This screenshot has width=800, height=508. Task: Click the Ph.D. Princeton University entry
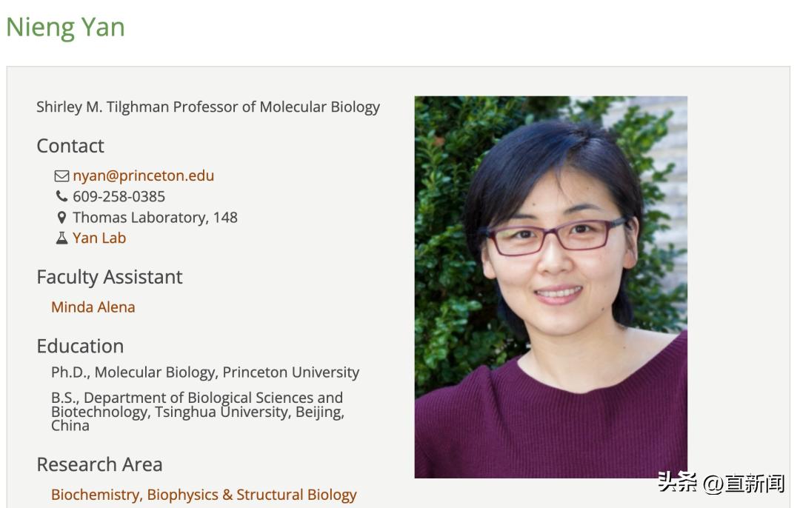pyautogui.click(x=205, y=372)
